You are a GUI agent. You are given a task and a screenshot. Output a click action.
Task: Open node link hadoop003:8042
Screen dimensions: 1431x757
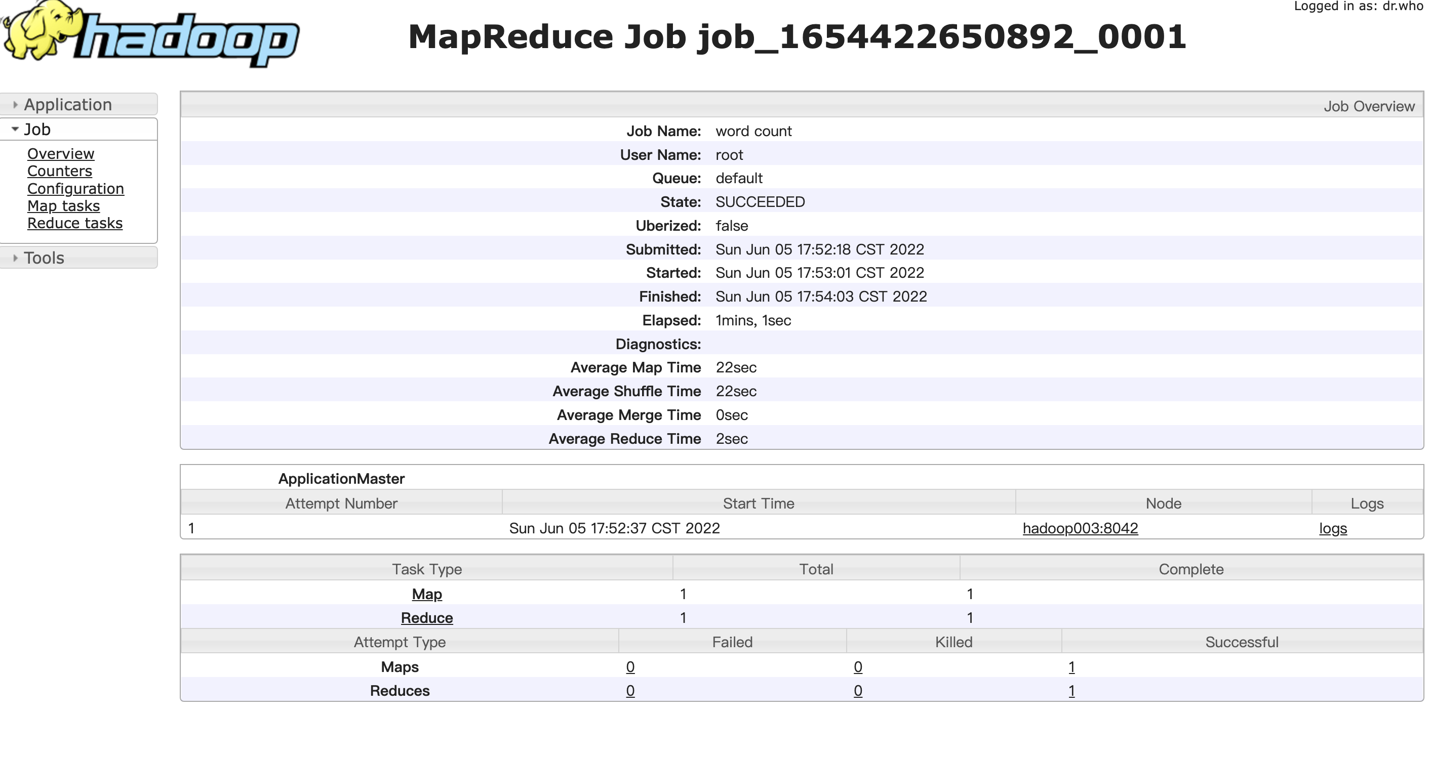pyautogui.click(x=1080, y=528)
